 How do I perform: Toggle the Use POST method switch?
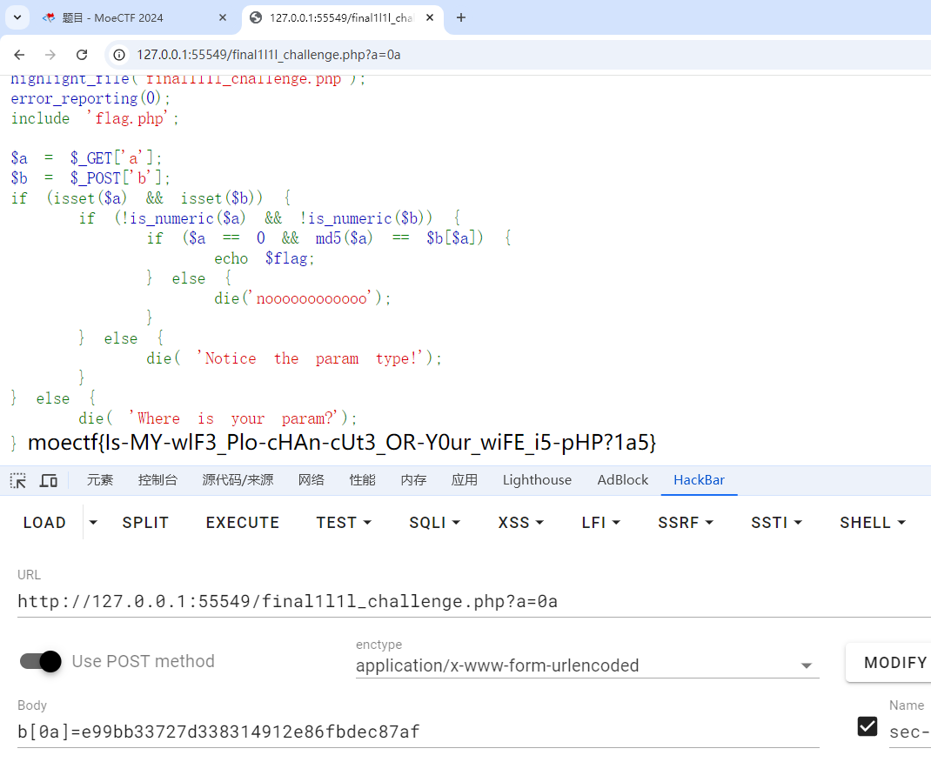41,661
